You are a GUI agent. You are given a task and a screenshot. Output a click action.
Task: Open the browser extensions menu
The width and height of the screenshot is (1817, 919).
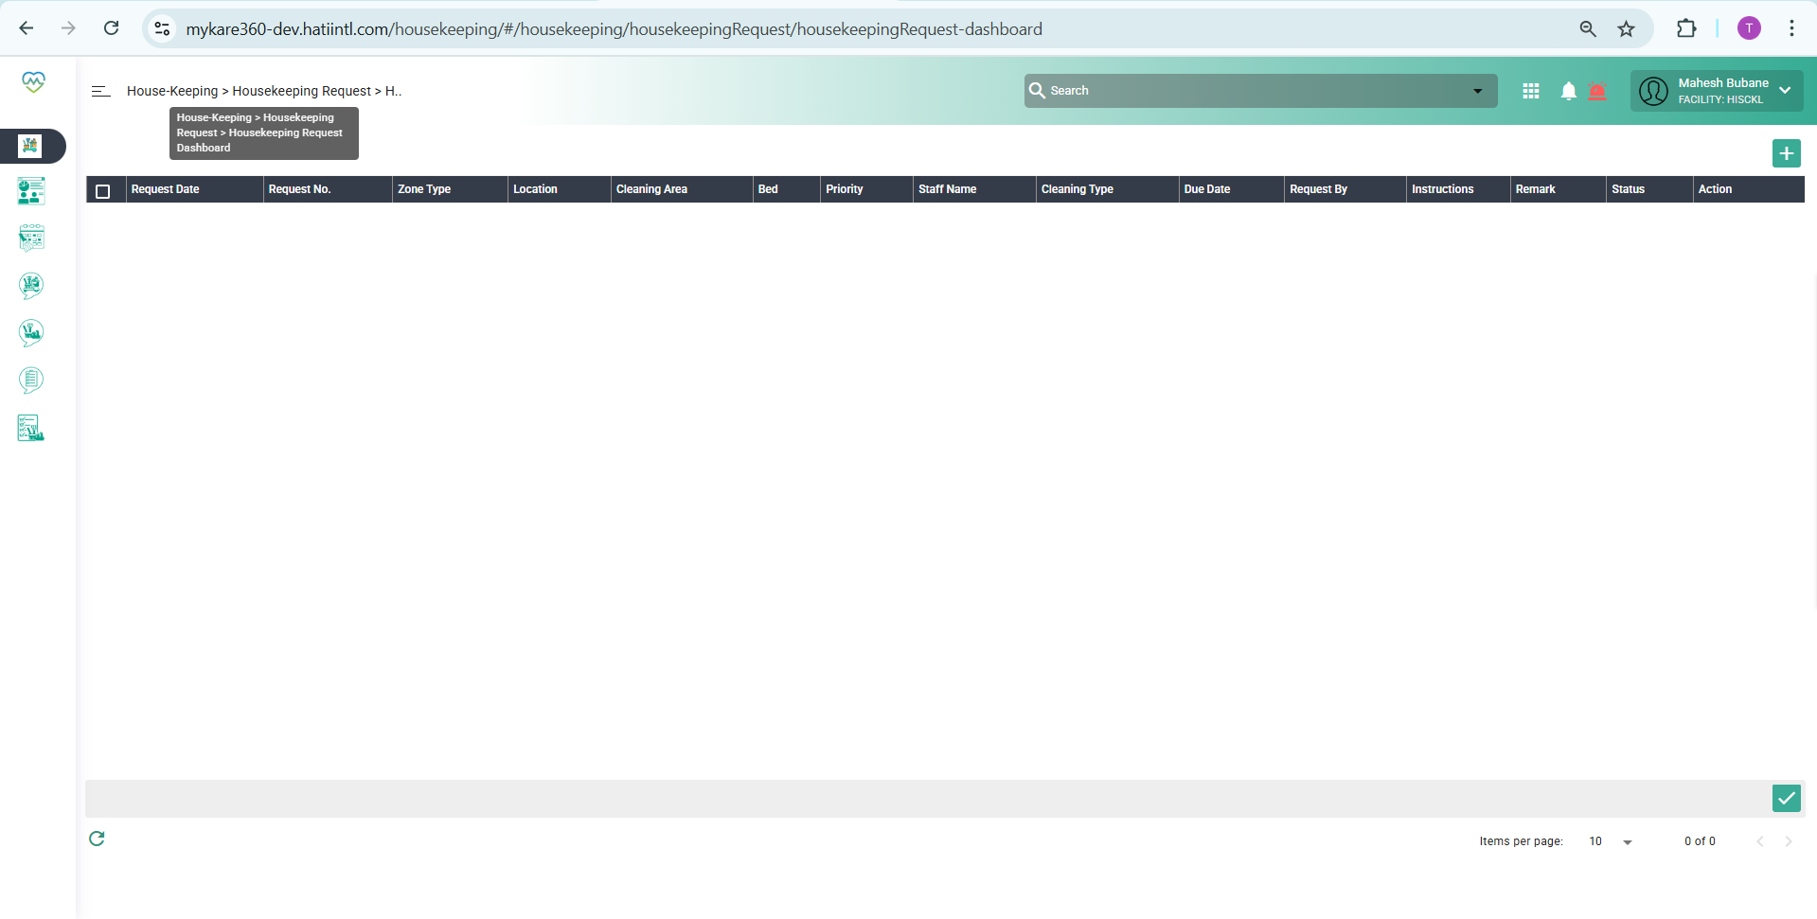[1686, 28]
